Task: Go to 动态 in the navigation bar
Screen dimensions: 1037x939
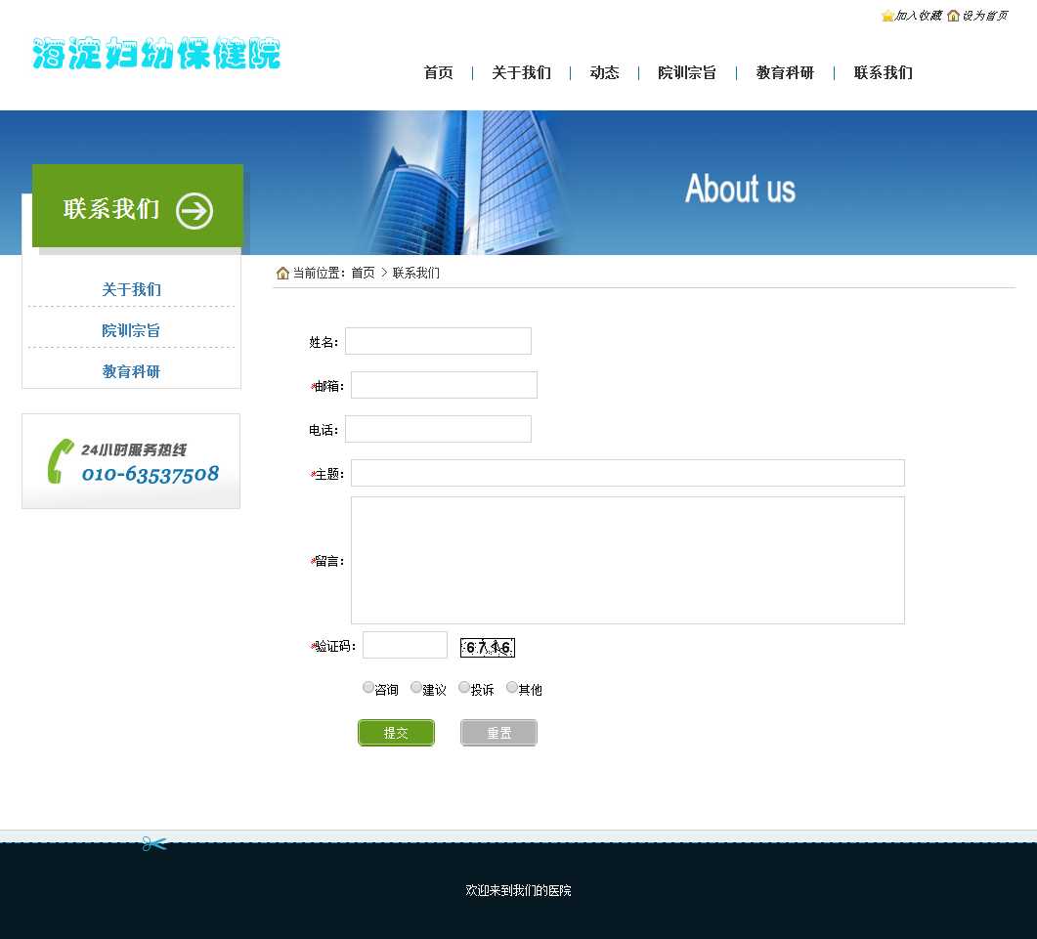Action: tap(604, 73)
